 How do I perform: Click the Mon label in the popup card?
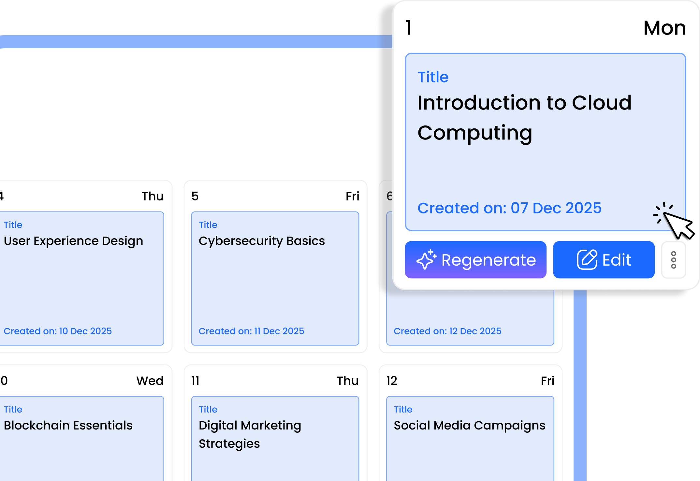[664, 28]
